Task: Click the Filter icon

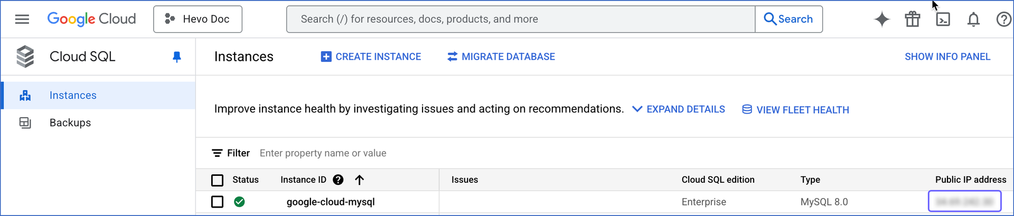Action: pyautogui.click(x=217, y=153)
